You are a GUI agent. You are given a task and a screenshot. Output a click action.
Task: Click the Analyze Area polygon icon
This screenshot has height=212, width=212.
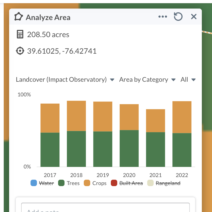point(18,17)
